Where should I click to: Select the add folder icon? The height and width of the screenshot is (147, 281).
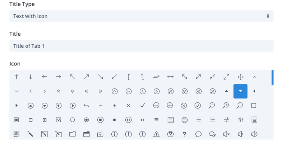point(100,134)
